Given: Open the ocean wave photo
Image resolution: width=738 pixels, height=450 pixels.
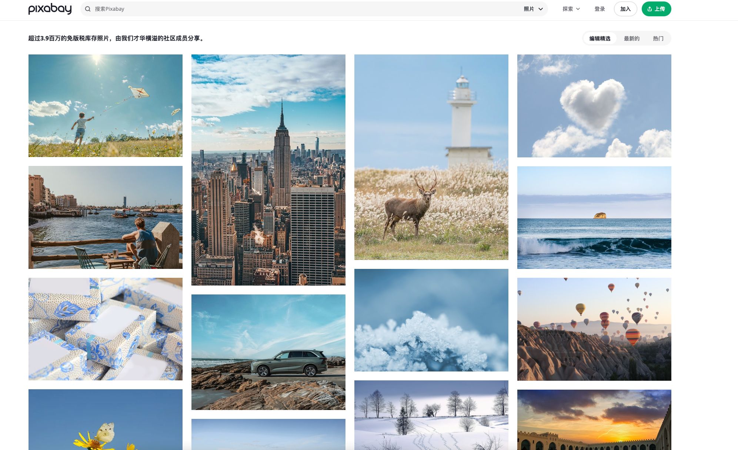Looking at the screenshot, I should (x=594, y=217).
